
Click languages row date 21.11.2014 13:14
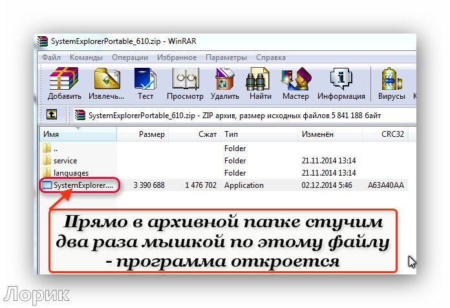(x=328, y=173)
